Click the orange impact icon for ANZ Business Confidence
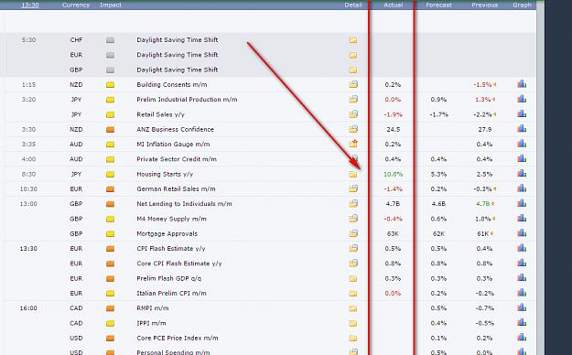This screenshot has width=572, height=355. tap(110, 130)
